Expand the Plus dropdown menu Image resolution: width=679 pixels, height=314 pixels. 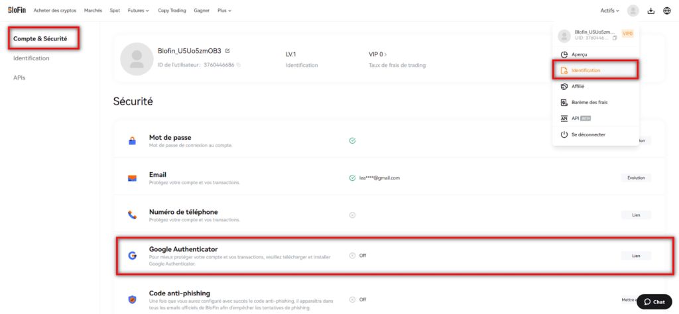[226, 11]
